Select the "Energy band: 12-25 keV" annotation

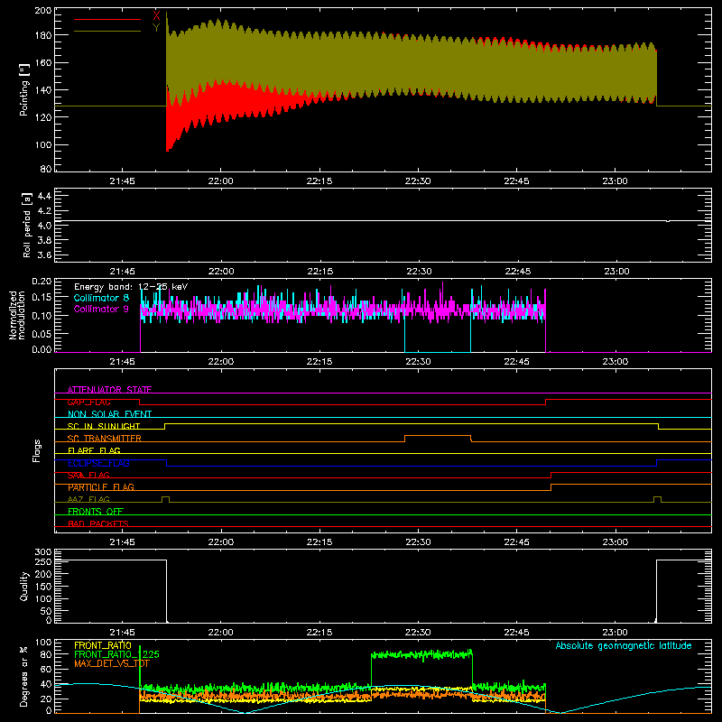click(x=131, y=287)
